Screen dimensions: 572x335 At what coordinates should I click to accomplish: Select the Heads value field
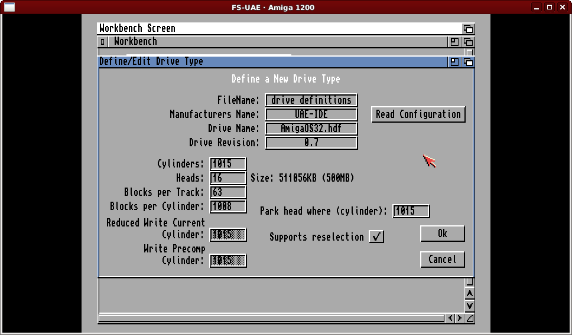point(228,178)
